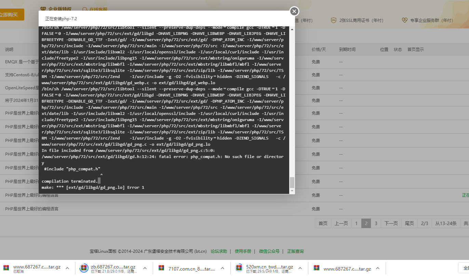Viewport: 469px width, 276px height.
Task: Click the SSL certificate shield icon
Action: point(334,20)
